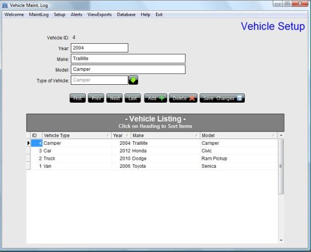Click Save Changes button
Image resolution: width=311 pixels, height=252 pixels.
tap(222, 98)
